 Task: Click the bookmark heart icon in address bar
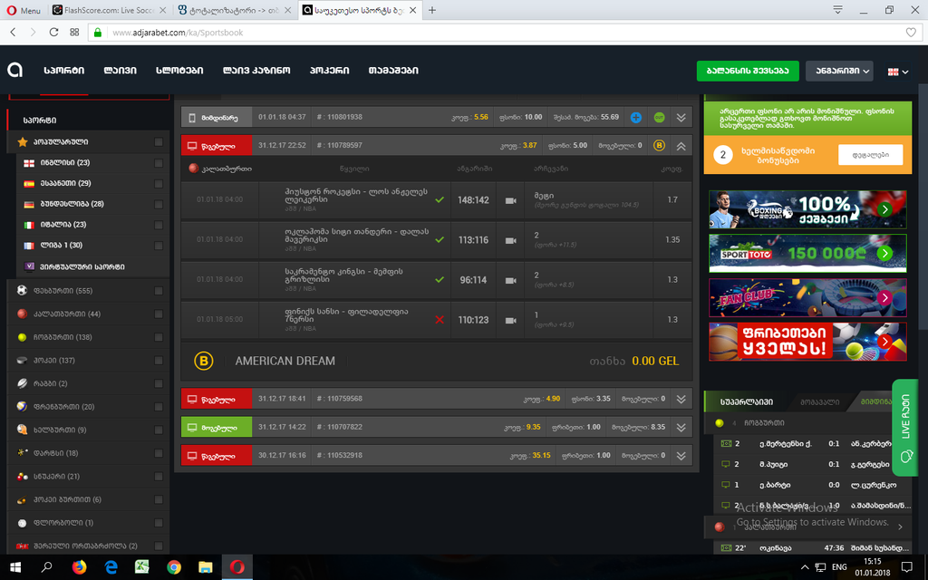click(911, 33)
